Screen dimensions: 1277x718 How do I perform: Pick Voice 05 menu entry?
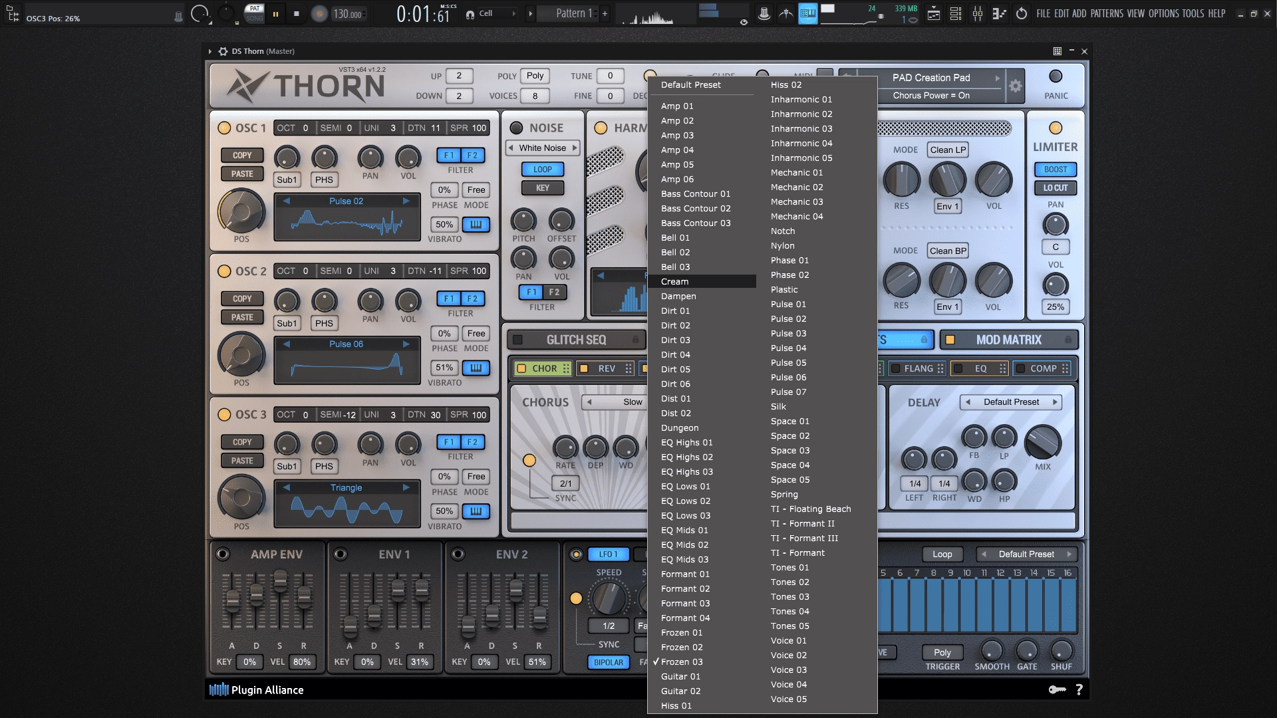817,699
